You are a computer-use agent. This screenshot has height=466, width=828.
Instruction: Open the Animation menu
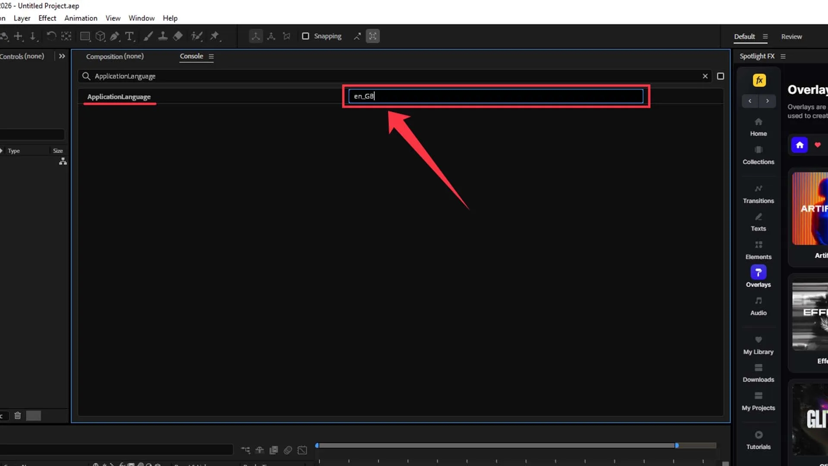[81, 18]
